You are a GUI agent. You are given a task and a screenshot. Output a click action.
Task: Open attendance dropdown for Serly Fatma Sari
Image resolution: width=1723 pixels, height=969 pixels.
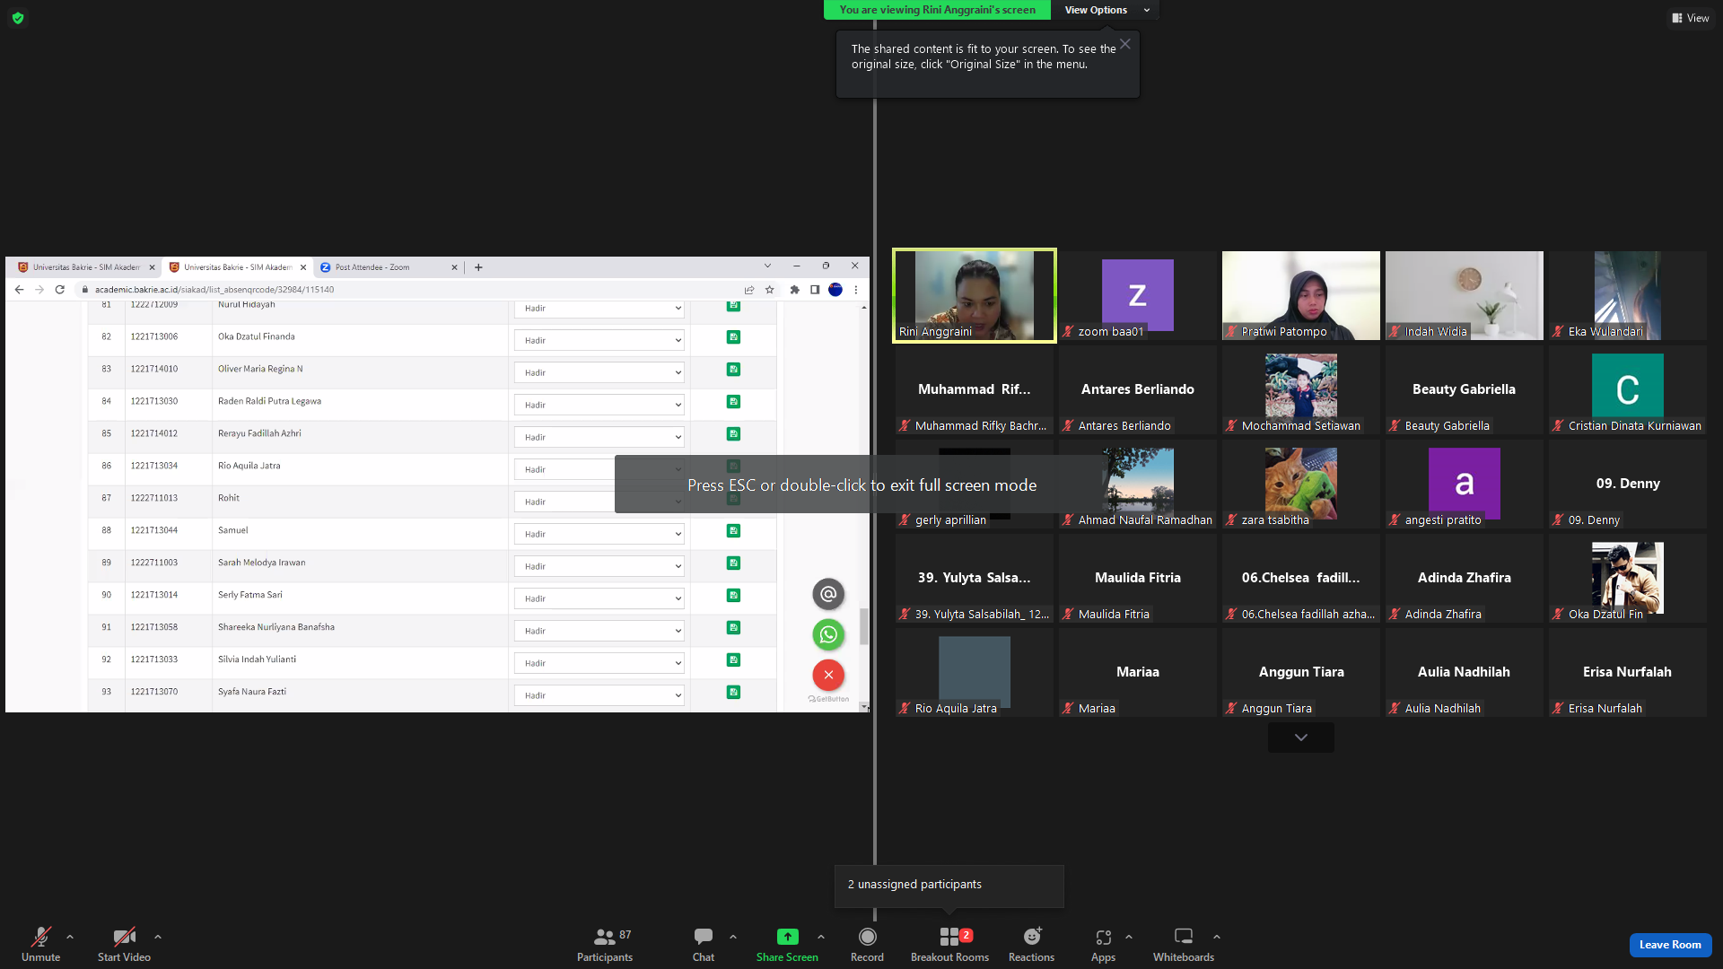[x=599, y=599]
